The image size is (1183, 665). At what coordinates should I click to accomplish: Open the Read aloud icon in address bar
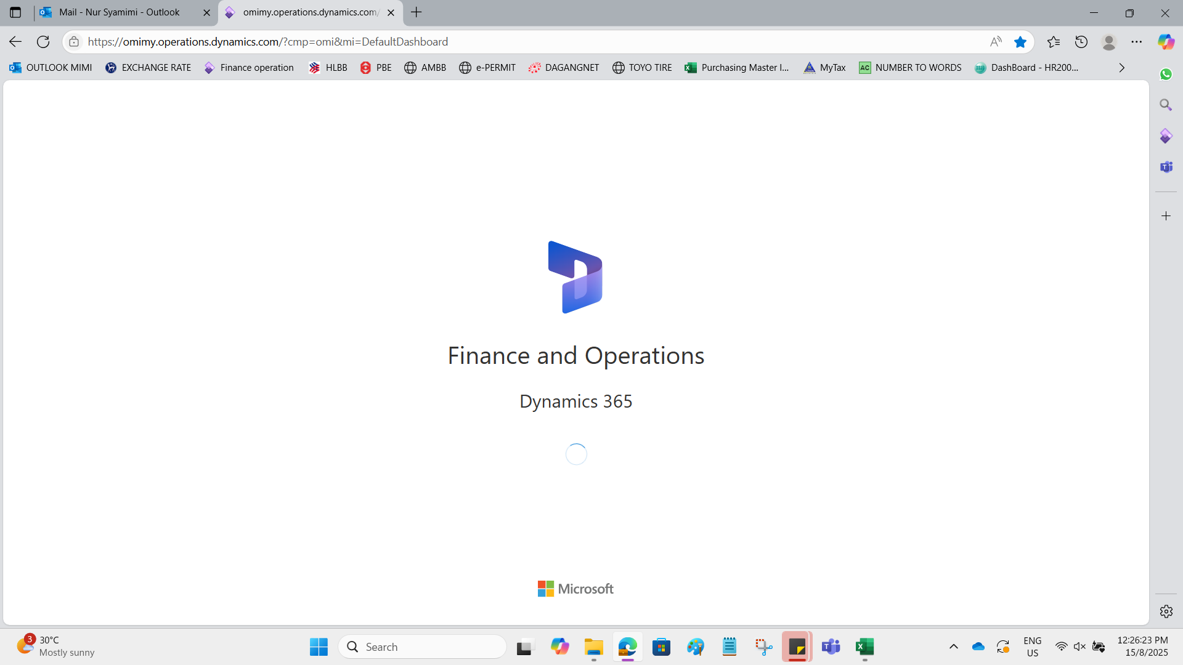[x=996, y=42]
